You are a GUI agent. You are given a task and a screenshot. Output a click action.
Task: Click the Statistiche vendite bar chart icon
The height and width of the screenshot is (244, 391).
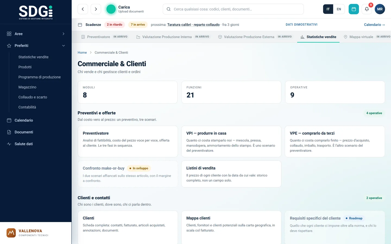click(x=302, y=37)
